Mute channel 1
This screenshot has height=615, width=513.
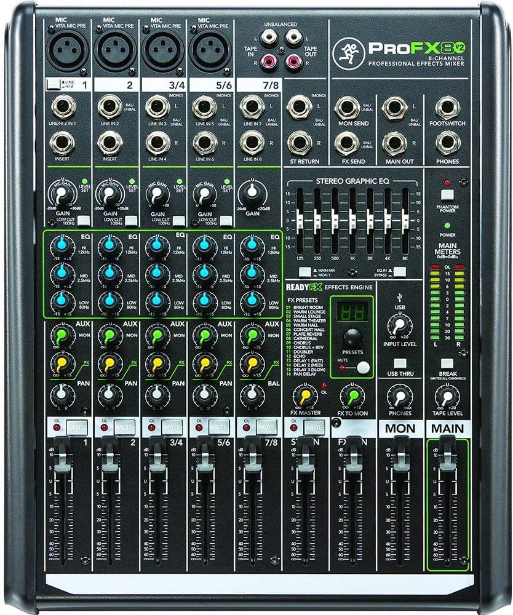(76, 427)
